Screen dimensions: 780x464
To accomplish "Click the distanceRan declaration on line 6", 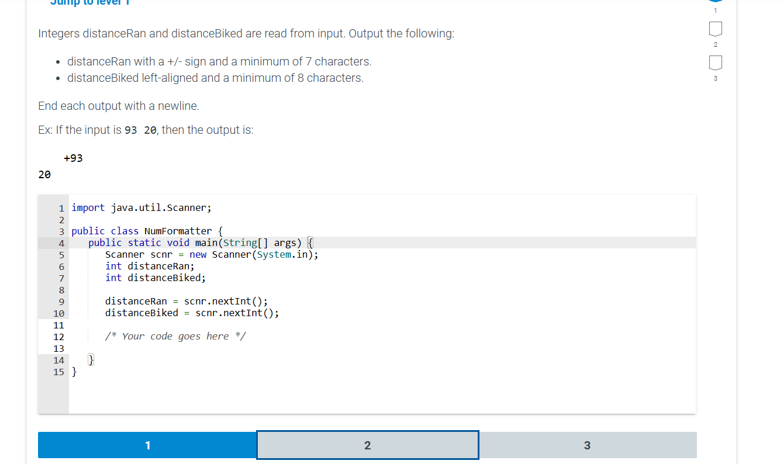I will (x=149, y=266).
